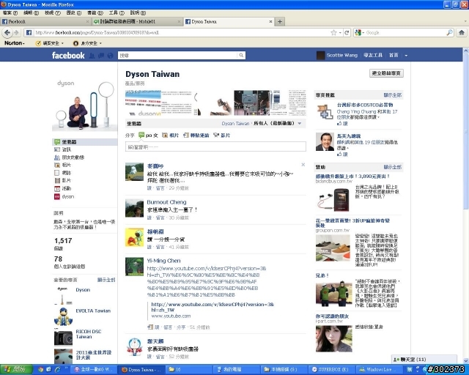This screenshot has height=375, width=469.
Task: Dismiss the first wall post with X
Action: pyautogui.click(x=303, y=165)
